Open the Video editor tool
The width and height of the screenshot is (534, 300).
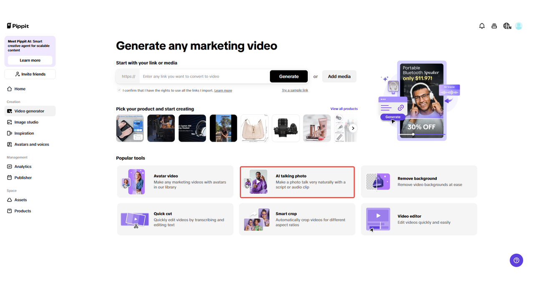(419, 219)
